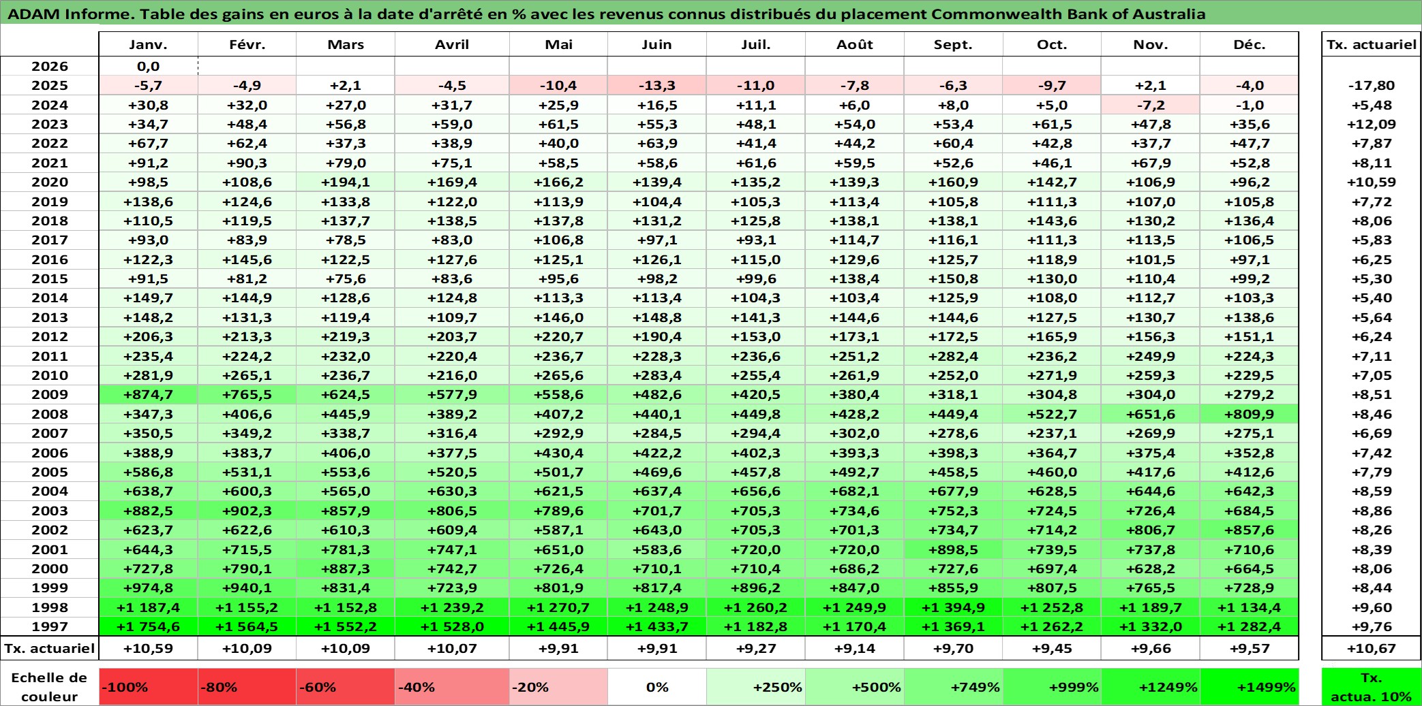The image size is (1422, 706).
Task: Click the +974,8 cell in Janv. 1999
Action: tap(149, 588)
